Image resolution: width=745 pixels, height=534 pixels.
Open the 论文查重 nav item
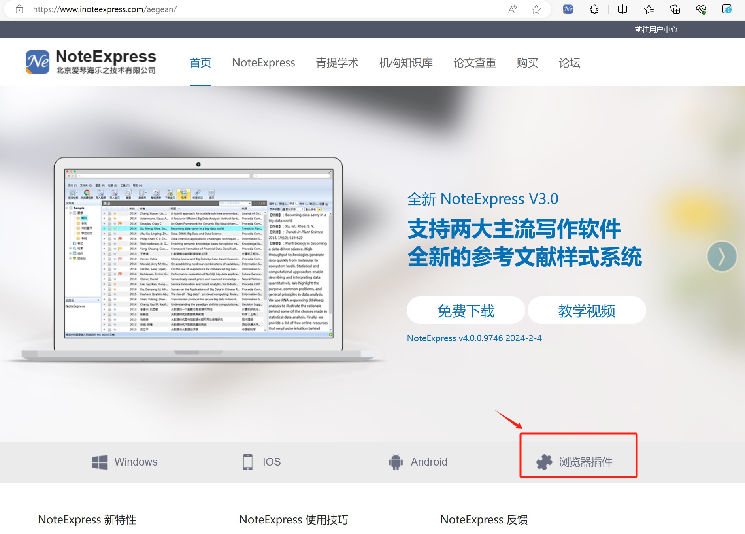pyautogui.click(x=475, y=63)
